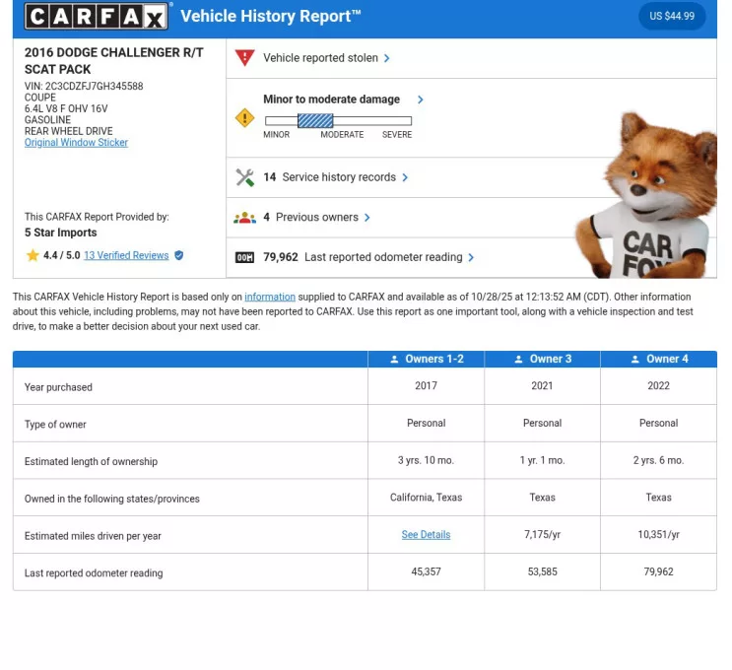The image size is (732, 670).
Task: Click the wrench service history icon
Action: (244, 177)
